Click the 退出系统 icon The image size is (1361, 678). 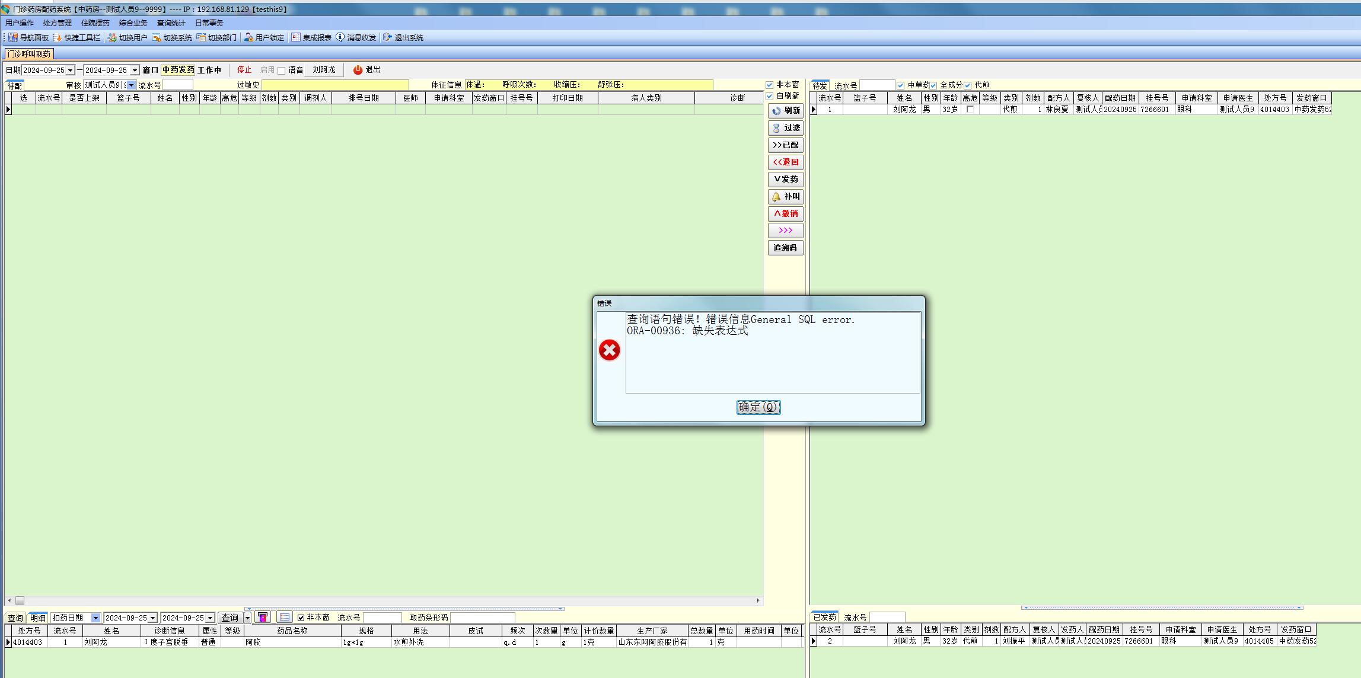388,37
